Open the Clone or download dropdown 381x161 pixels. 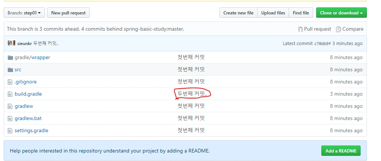click(341, 13)
